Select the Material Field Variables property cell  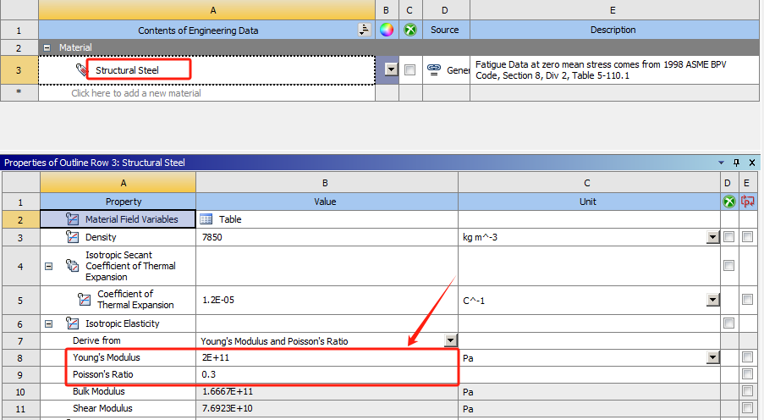[118, 219]
